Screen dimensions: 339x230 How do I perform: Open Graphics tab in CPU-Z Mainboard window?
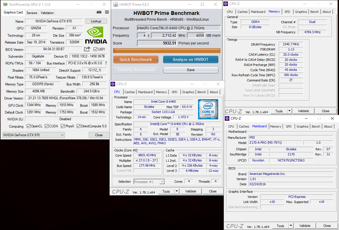click(x=303, y=126)
